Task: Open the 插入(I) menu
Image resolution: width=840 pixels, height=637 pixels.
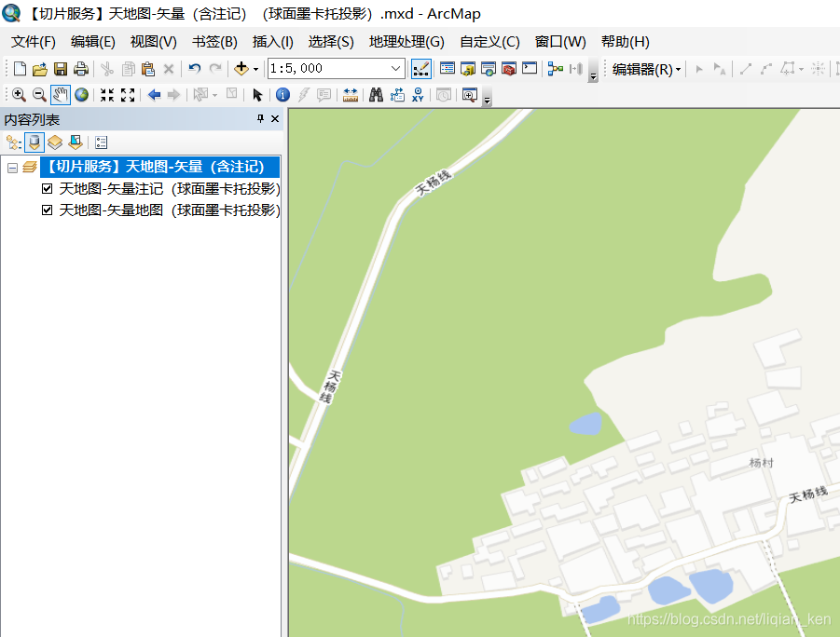Action: [272, 42]
